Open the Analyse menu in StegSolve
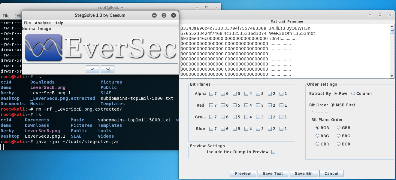Viewport: 396px width, 180px height. pos(43,23)
